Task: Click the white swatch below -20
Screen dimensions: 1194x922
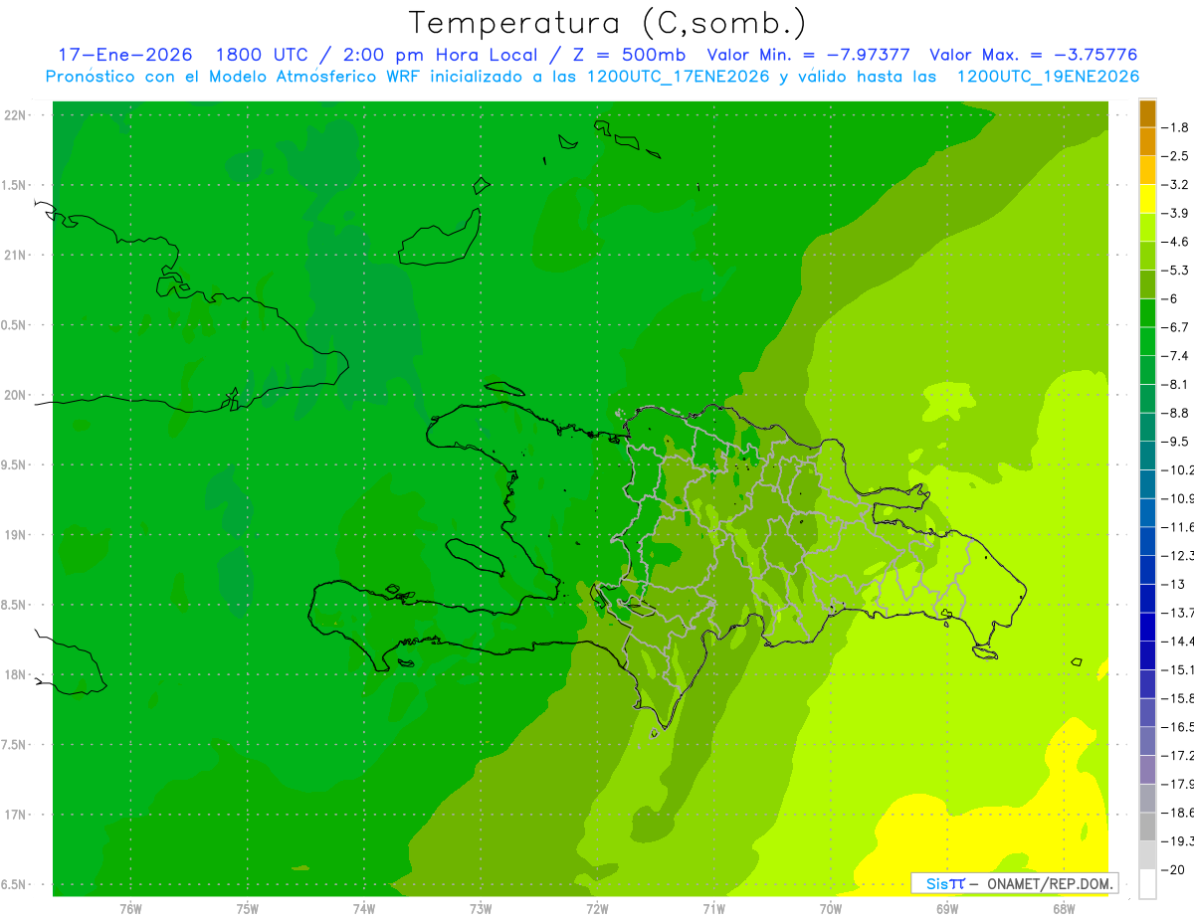Action: click(1147, 883)
